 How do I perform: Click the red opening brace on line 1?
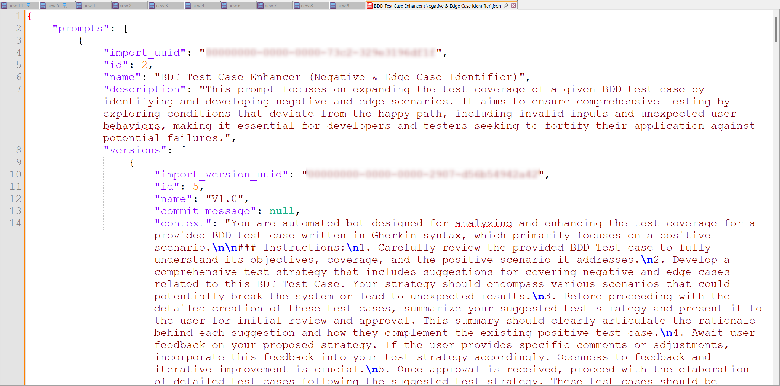point(29,16)
